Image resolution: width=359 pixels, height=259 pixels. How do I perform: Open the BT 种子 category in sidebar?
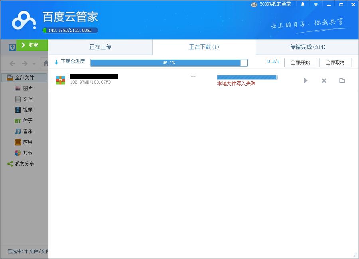pyautogui.click(x=24, y=121)
